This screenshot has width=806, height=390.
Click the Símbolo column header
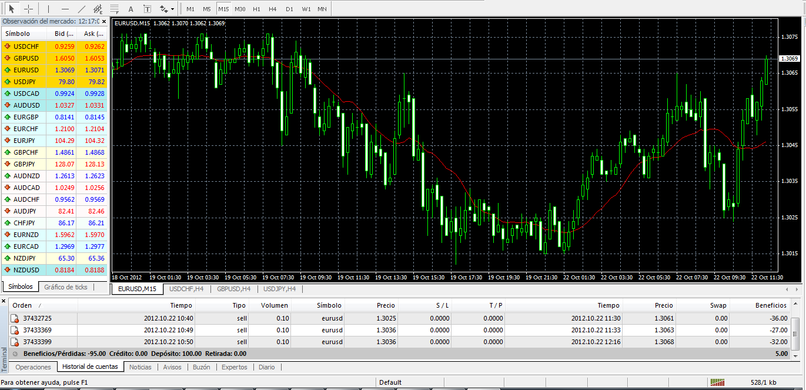(318, 305)
